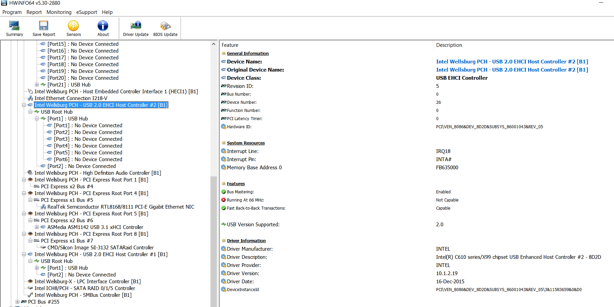The height and width of the screenshot is (307, 614).
Task: Open the Sensors lightning icon
Action: 73,26
